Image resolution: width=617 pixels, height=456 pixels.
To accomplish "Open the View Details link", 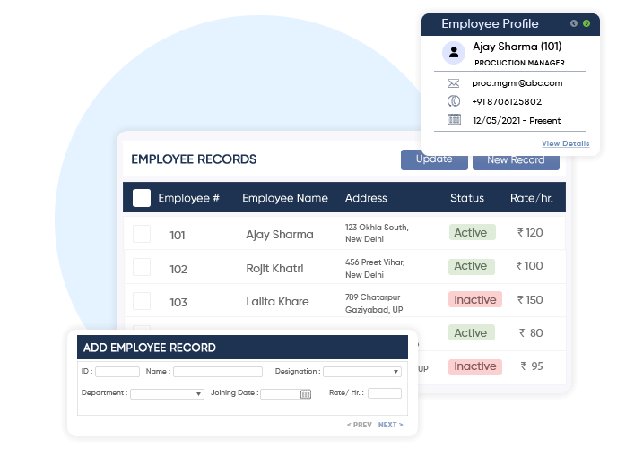I will 566,143.
